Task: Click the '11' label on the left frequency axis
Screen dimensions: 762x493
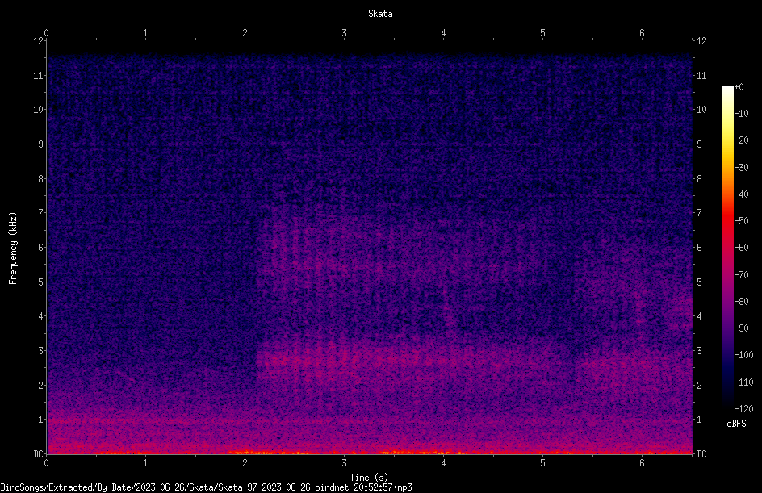Action: 39,76
